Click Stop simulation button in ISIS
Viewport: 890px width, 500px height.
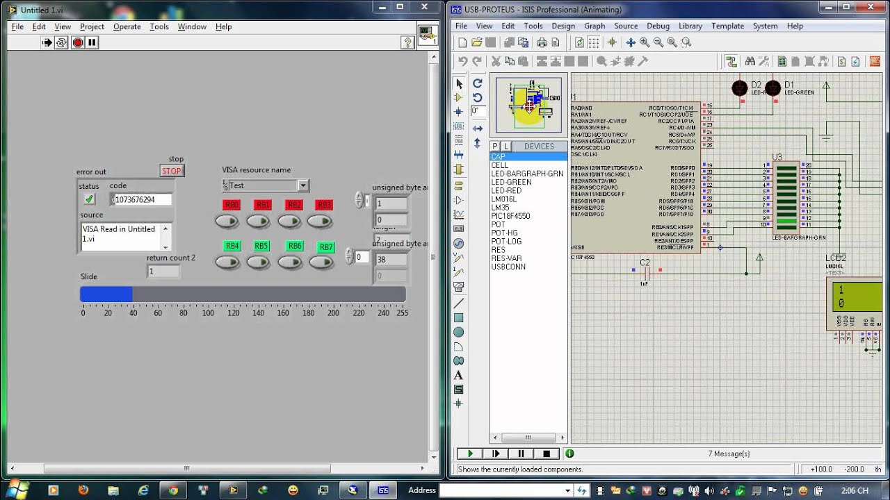pos(547,453)
